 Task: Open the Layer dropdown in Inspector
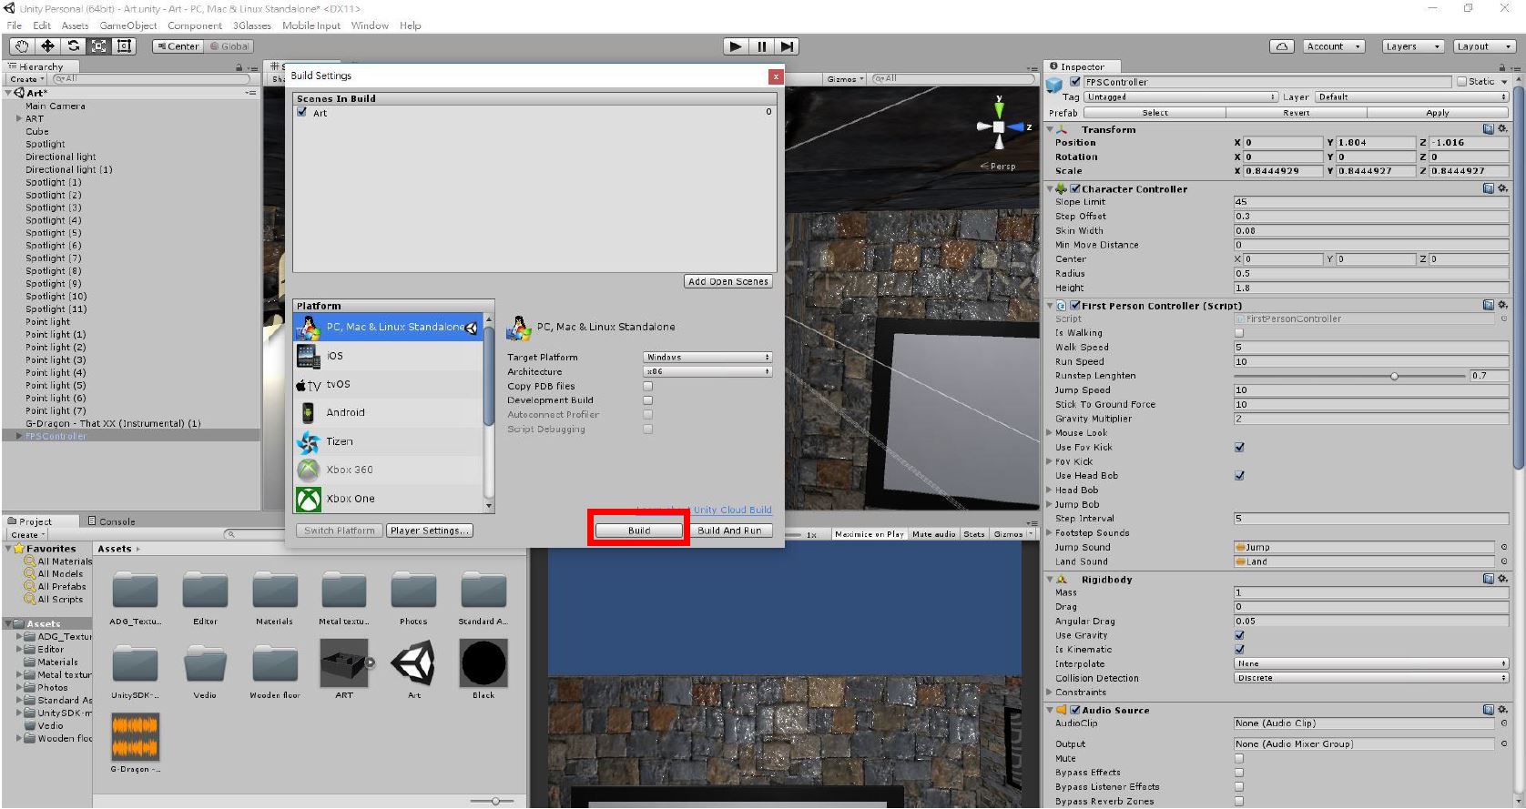click(1410, 96)
